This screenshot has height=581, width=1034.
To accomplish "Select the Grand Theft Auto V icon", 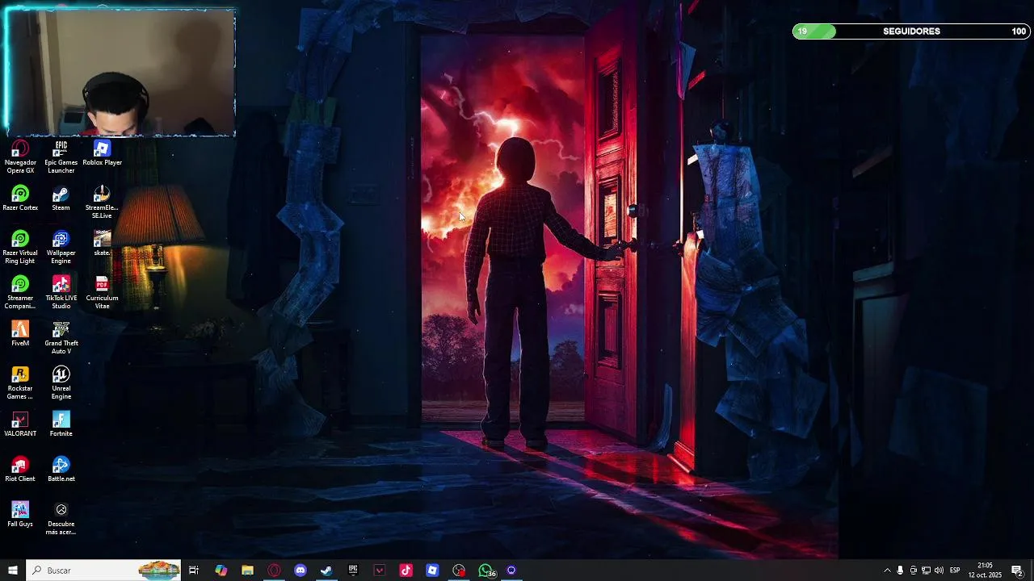I will point(61,338).
